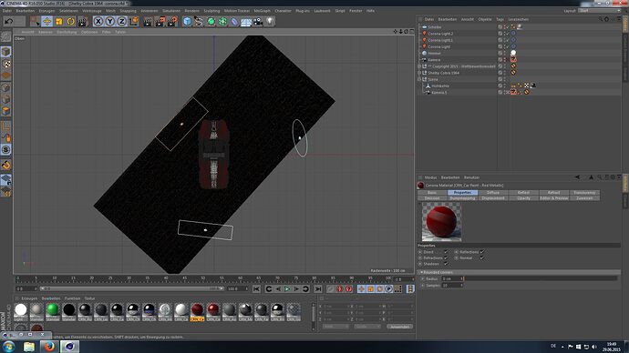Go to the start of the animation

tap(256, 289)
